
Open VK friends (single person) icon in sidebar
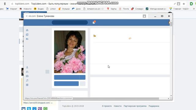(27, 67)
